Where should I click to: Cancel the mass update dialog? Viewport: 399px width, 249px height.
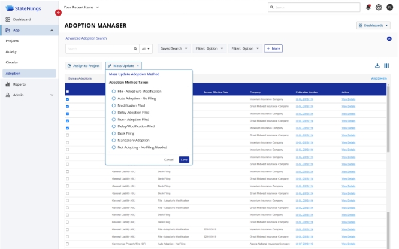coord(169,160)
